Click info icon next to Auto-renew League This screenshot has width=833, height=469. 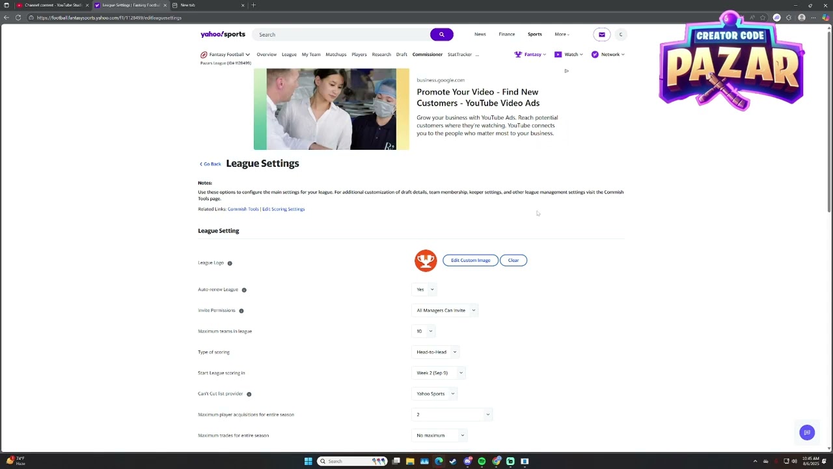pyautogui.click(x=244, y=290)
